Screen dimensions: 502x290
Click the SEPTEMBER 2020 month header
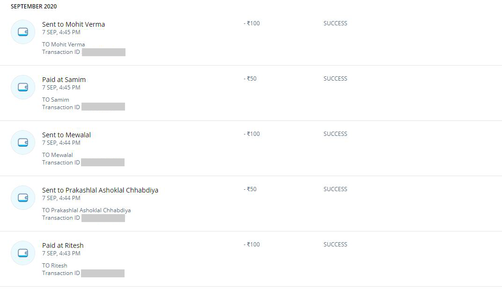pyautogui.click(x=34, y=7)
